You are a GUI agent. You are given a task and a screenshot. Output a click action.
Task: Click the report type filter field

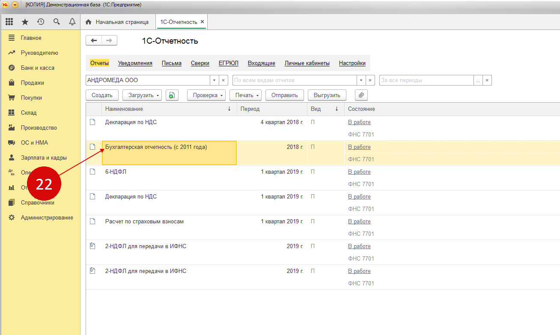tap(295, 80)
